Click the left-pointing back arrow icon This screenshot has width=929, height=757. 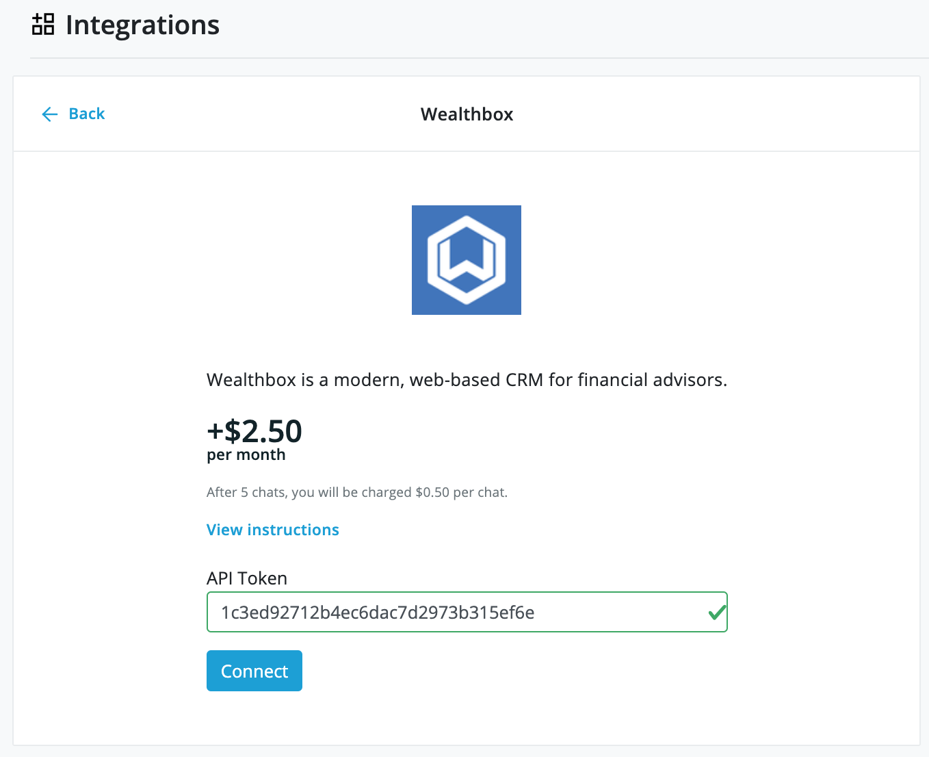coord(50,114)
